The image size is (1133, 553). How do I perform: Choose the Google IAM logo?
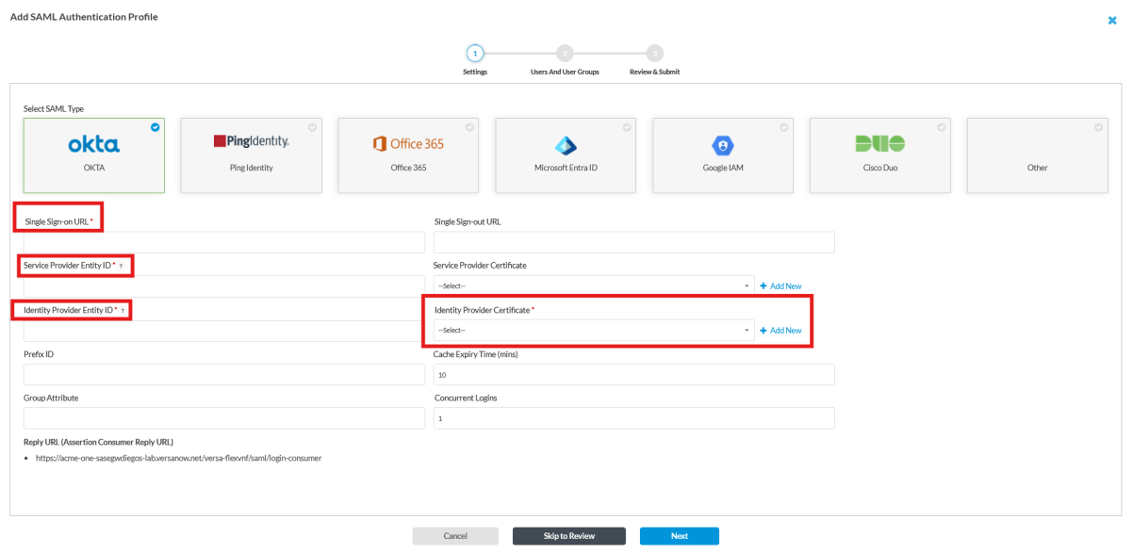coord(723,145)
